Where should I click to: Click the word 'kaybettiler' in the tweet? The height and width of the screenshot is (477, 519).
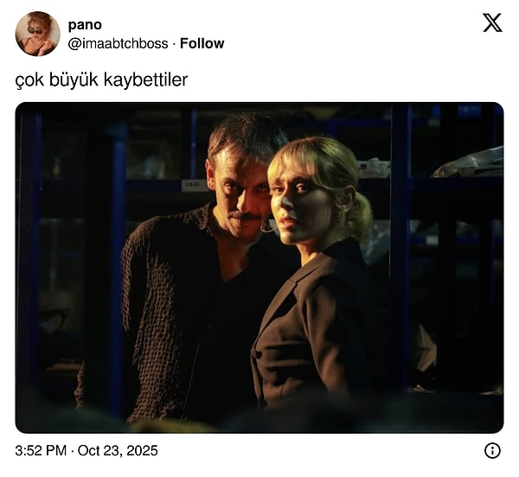coord(145,80)
